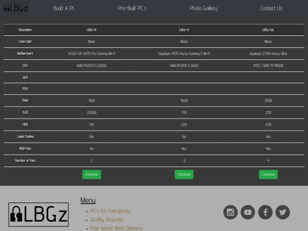Select the LBGz-X column header
This screenshot has height=231, width=308.
[184, 30]
